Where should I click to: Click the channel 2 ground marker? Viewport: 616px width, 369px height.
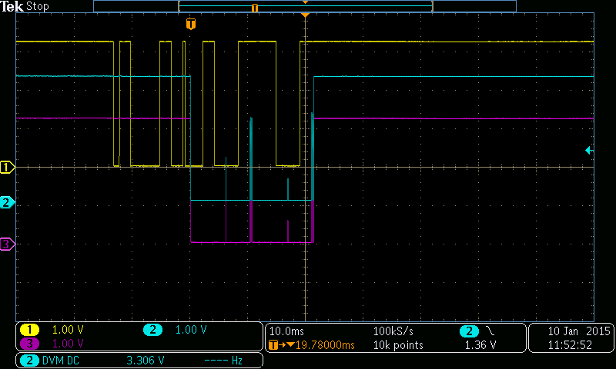coord(7,203)
